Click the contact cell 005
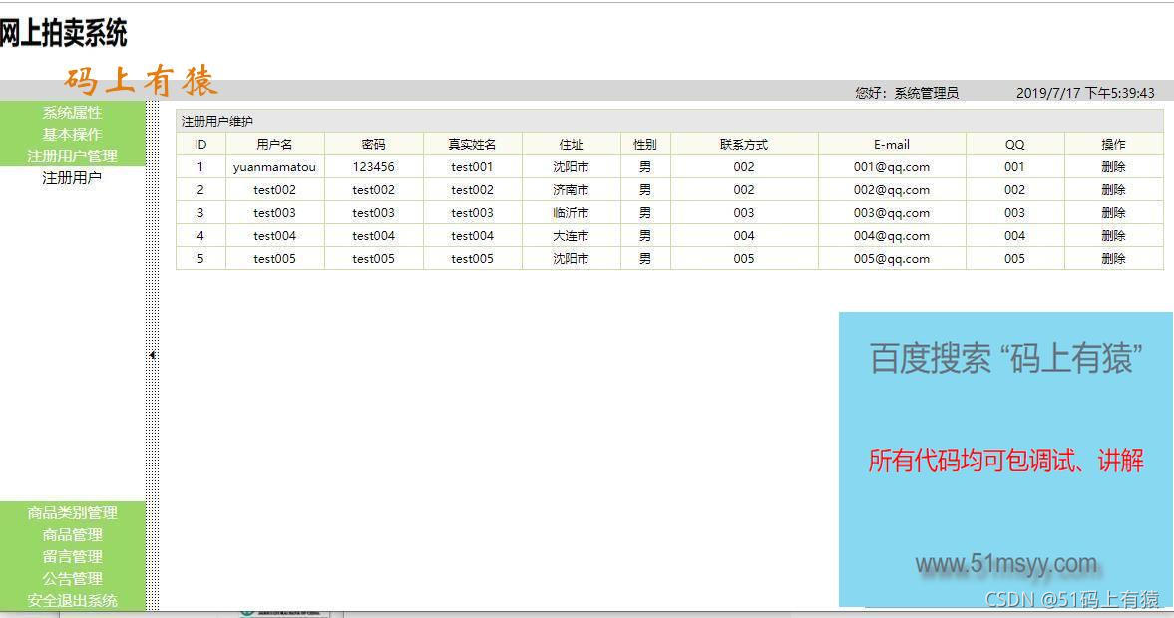The height and width of the screenshot is (618, 1174). click(744, 259)
